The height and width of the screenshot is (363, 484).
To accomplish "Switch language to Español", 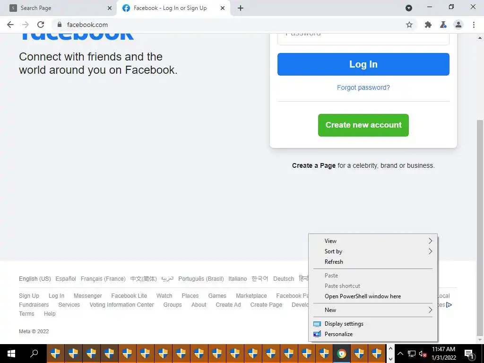I will (x=66, y=279).
